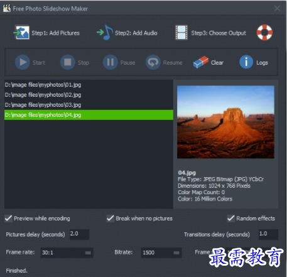Clear the list with the eraser icon
This screenshot has height=277, width=287.
coord(200,62)
